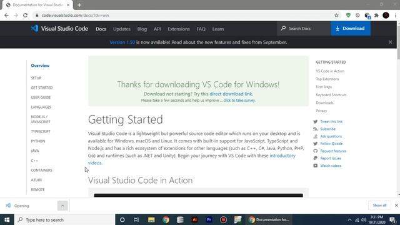The image size is (400, 225).
Task: Open the Windows Start menu
Action: 7,219
